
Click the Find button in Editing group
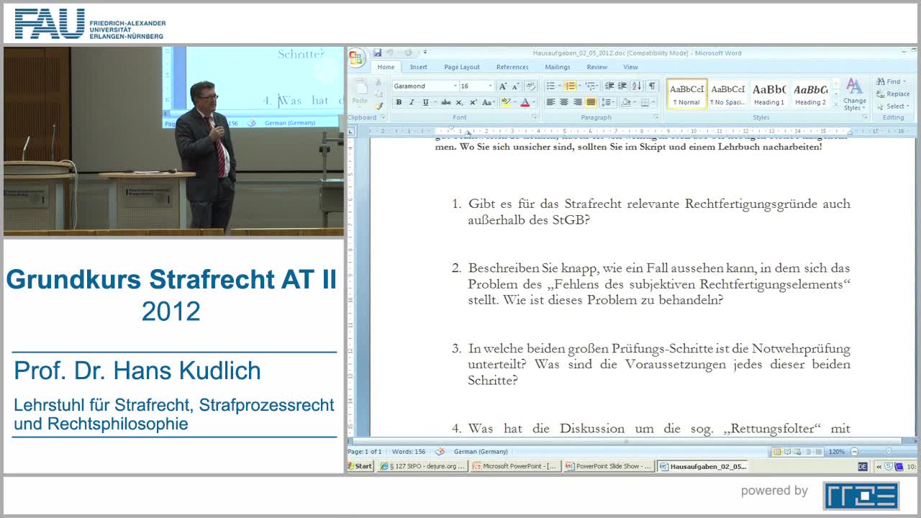point(892,81)
